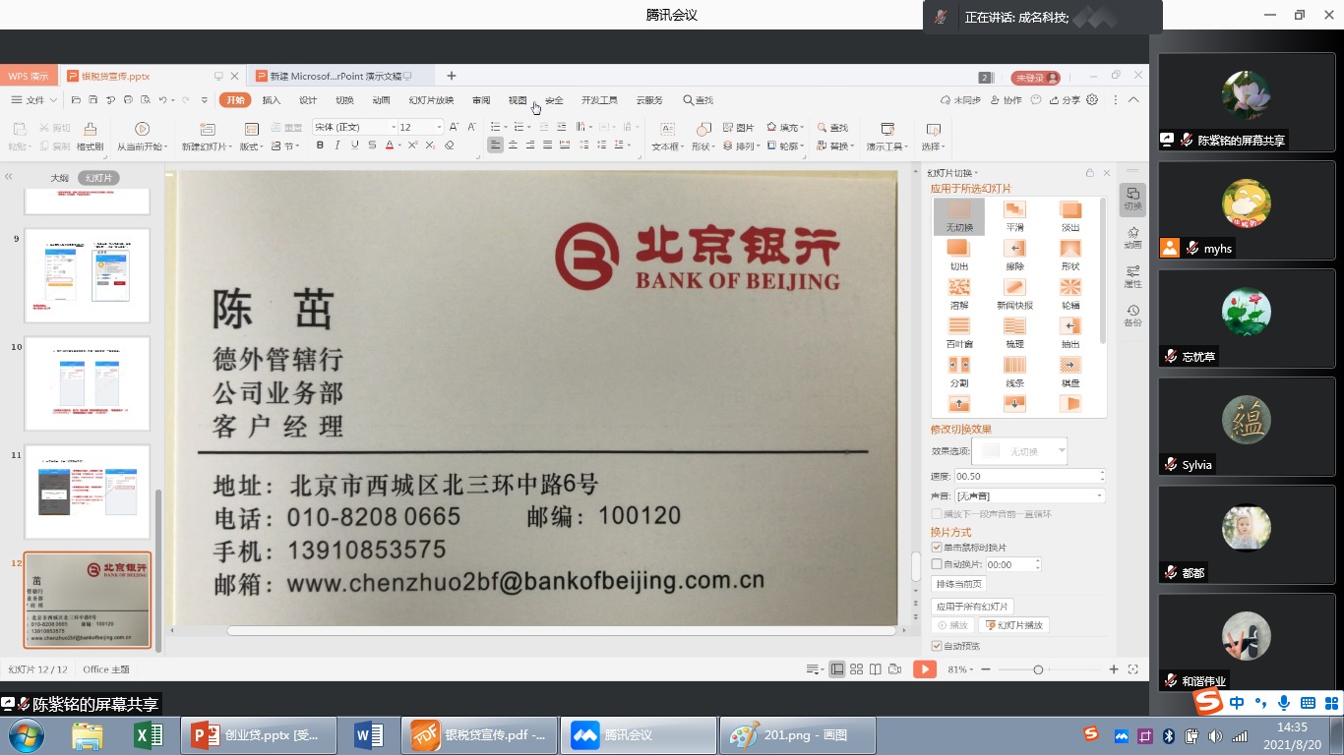Open the 动画 side panel icon
The image size is (1344, 755).
click(x=1132, y=237)
